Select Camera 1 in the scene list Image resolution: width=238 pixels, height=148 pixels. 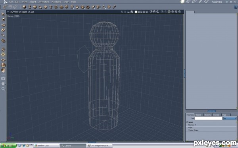coord(192,125)
